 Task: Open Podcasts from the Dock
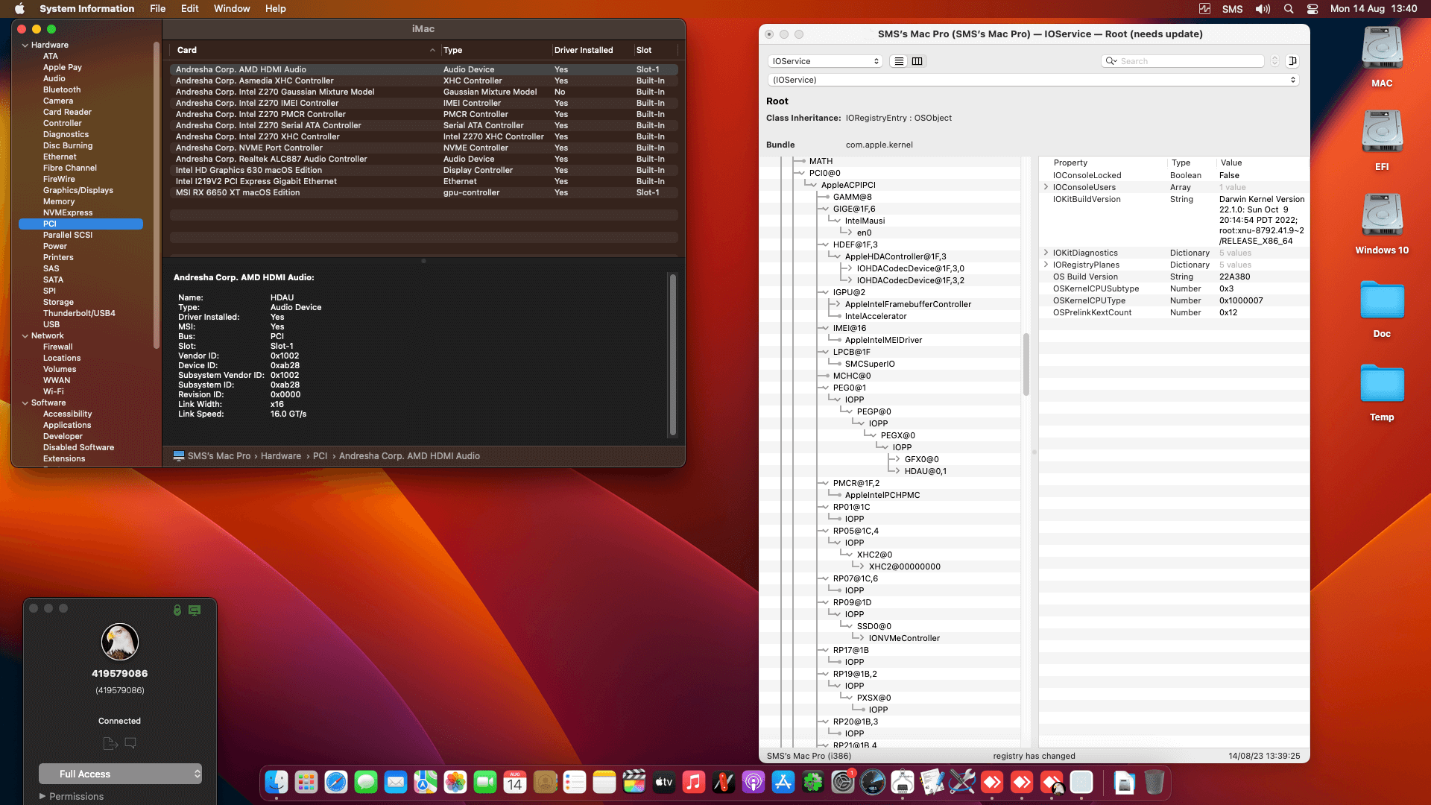(754, 782)
